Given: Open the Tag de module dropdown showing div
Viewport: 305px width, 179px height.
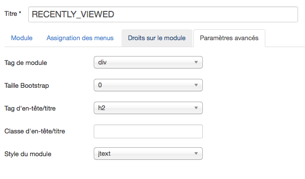Looking at the screenshot, I should click(148, 62).
